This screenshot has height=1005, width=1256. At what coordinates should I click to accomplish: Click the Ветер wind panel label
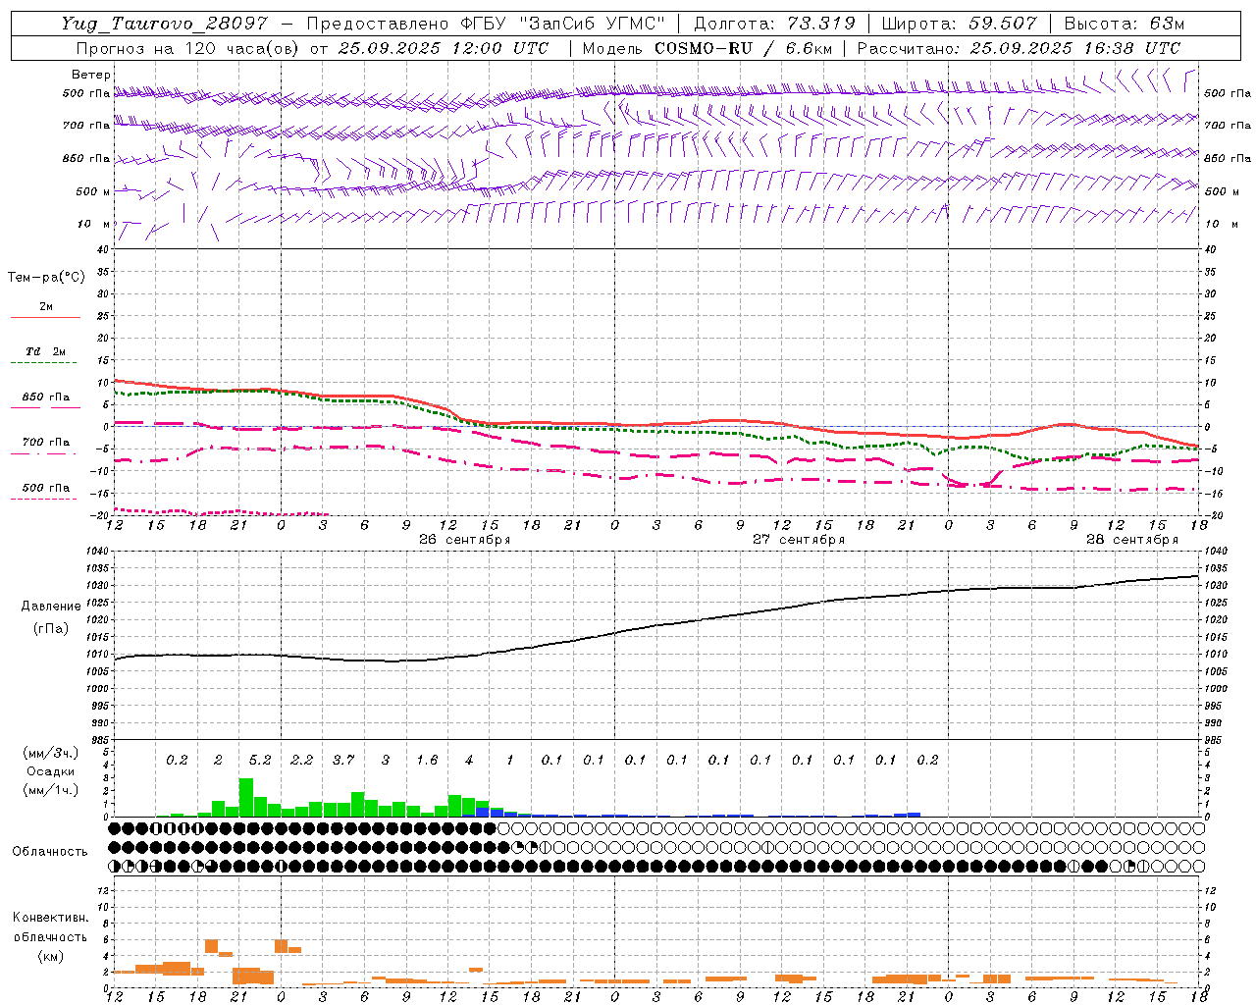(x=91, y=75)
